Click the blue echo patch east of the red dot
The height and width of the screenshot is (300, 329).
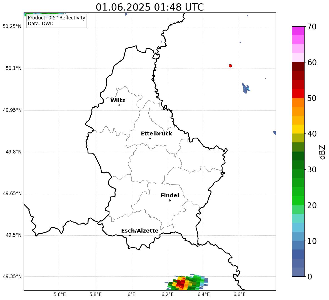(x=245, y=88)
